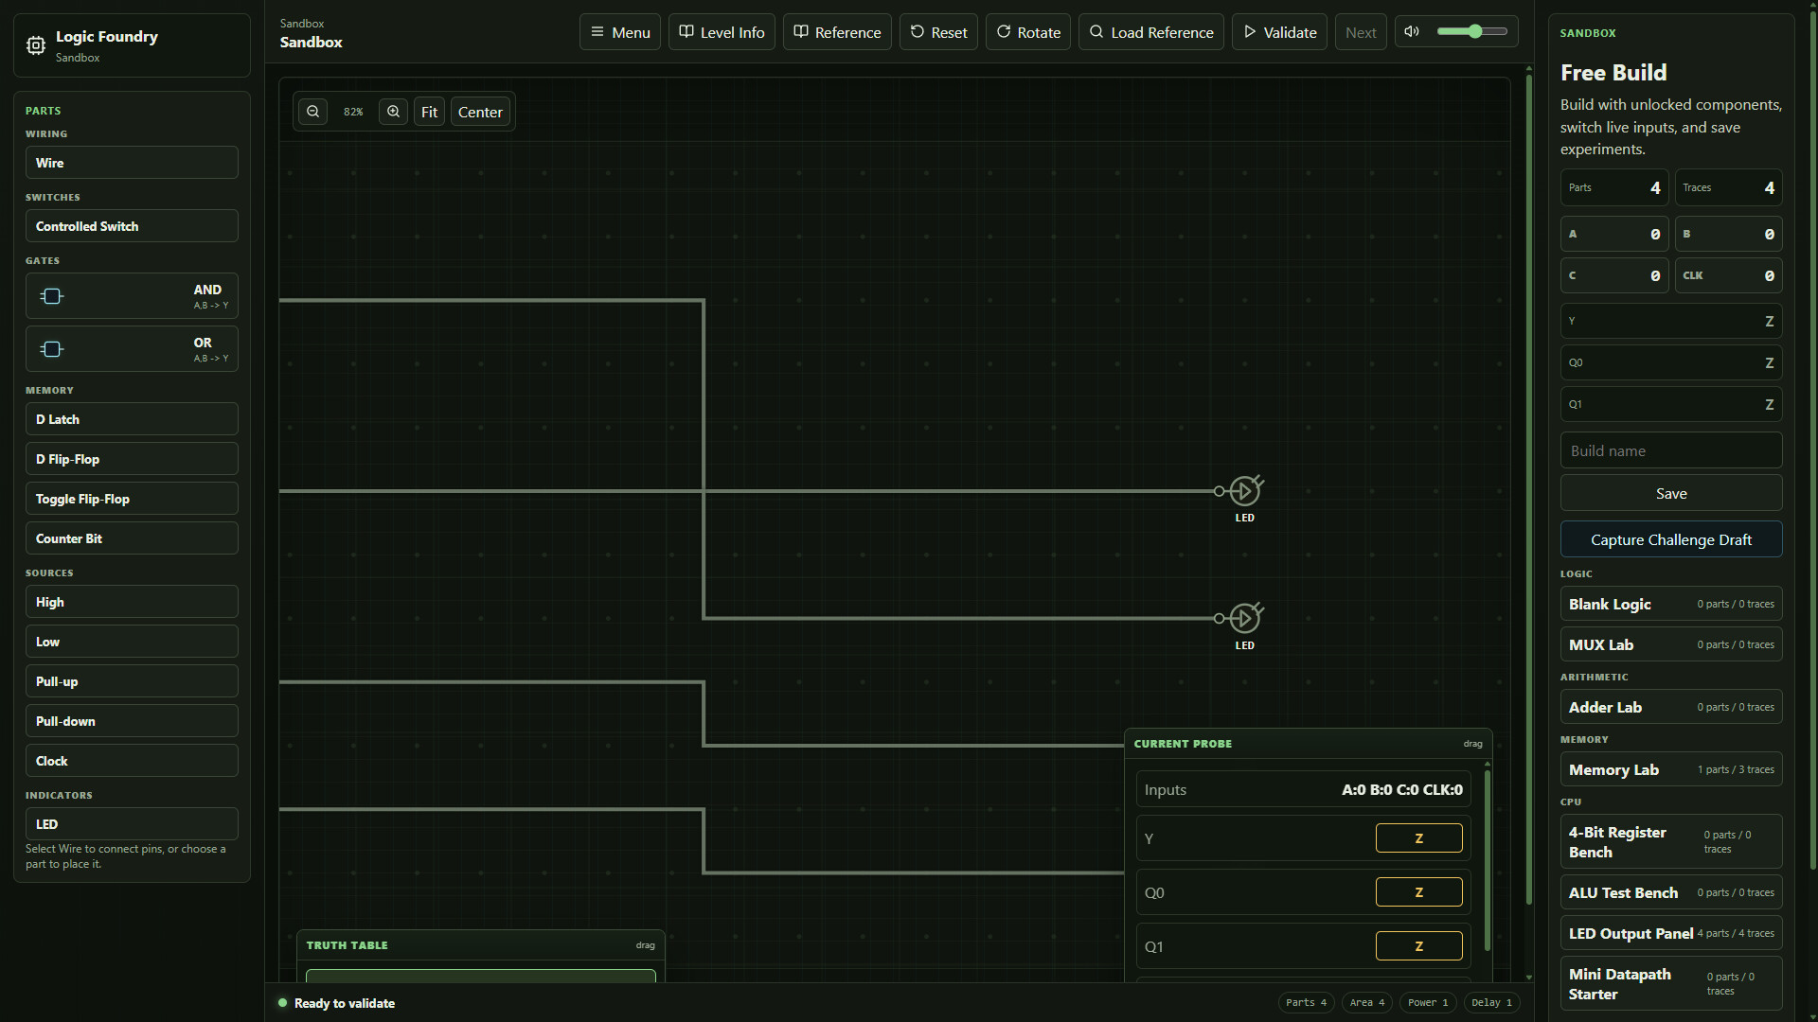Select the High source
The width and height of the screenshot is (1818, 1022).
[x=132, y=602]
